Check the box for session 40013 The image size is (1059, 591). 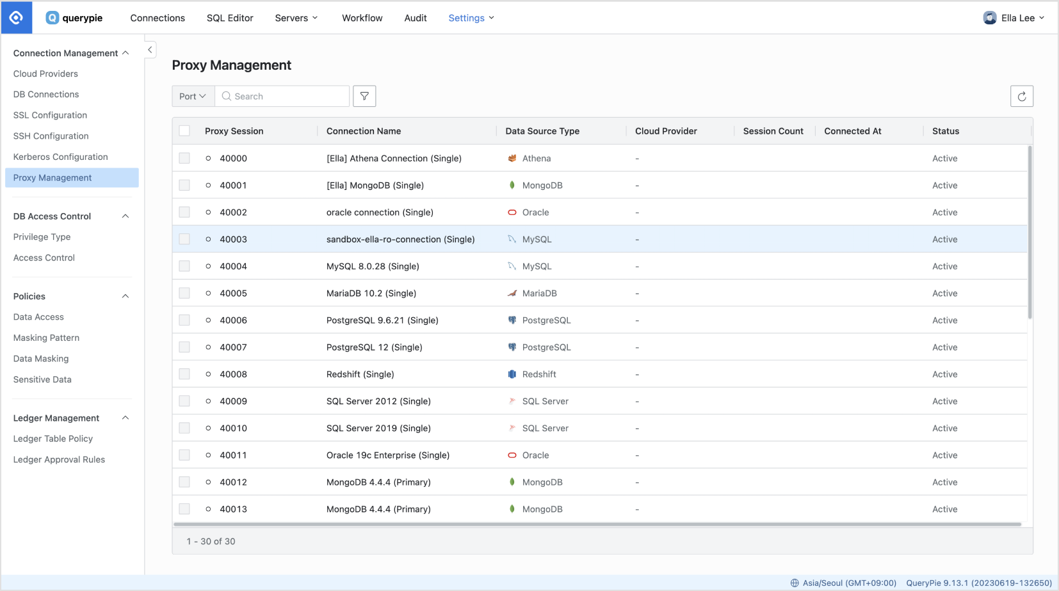point(184,509)
